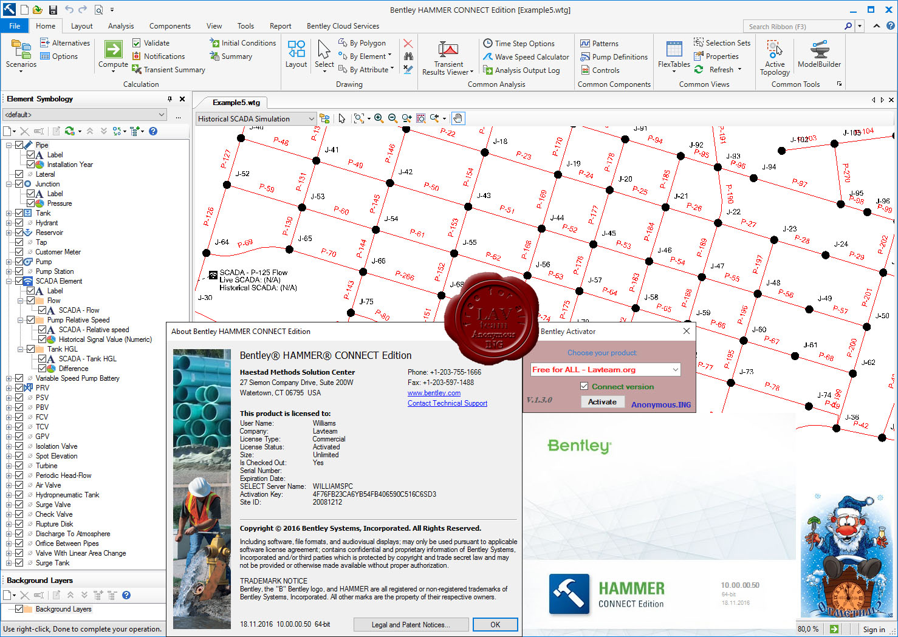The height and width of the screenshot is (637, 898).
Task: Switch to the Layout ribbon tab
Action: tap(81, 26)
